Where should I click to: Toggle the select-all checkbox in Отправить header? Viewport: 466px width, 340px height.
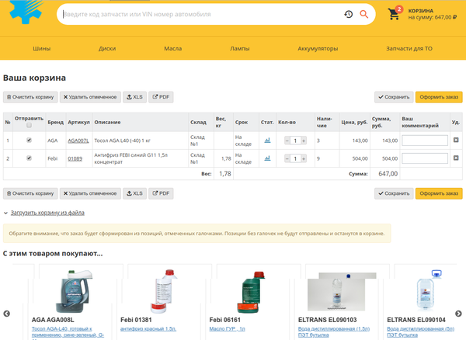(29, 126)
